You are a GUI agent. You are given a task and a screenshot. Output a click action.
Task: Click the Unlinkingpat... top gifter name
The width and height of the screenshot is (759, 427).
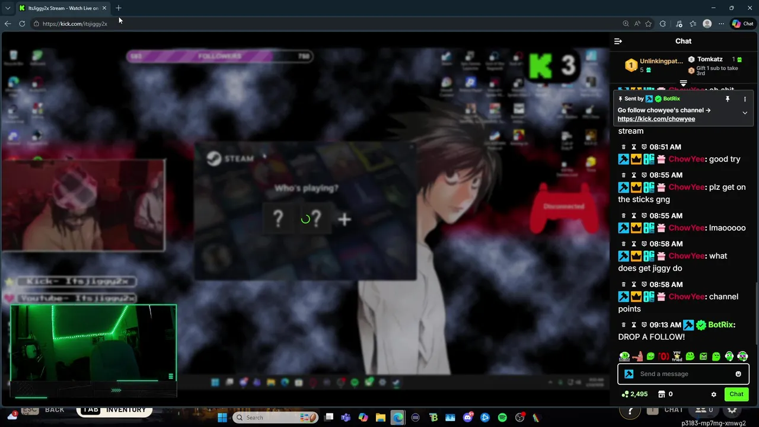pos(661,61)
